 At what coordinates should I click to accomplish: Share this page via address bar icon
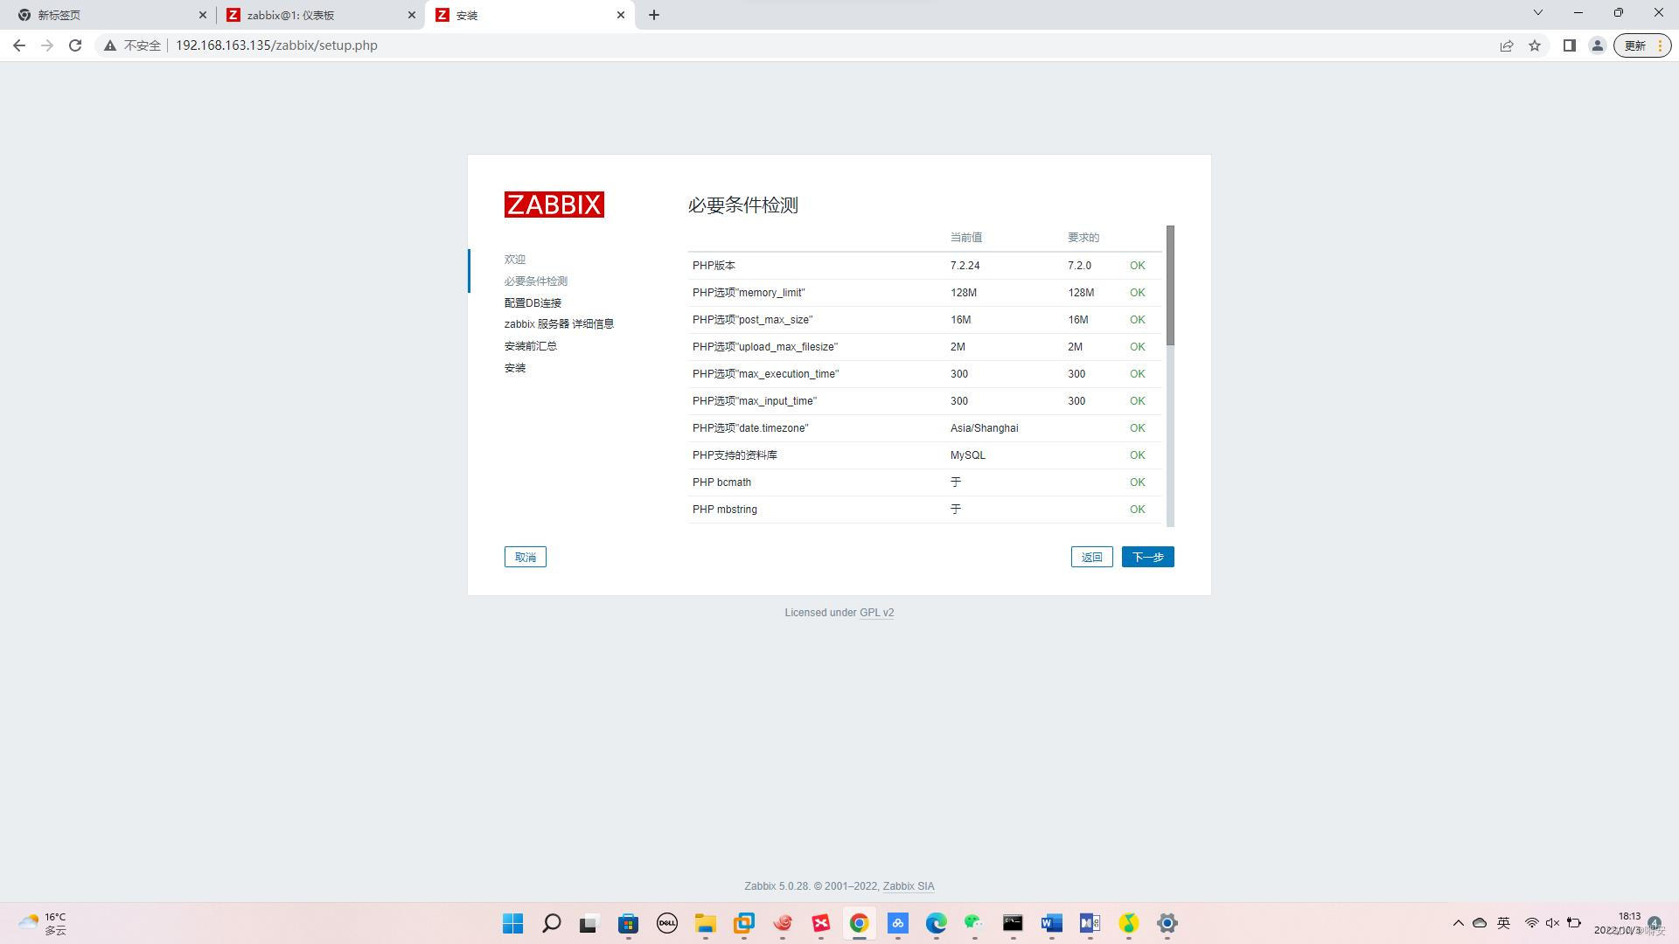coord(1507,45)
